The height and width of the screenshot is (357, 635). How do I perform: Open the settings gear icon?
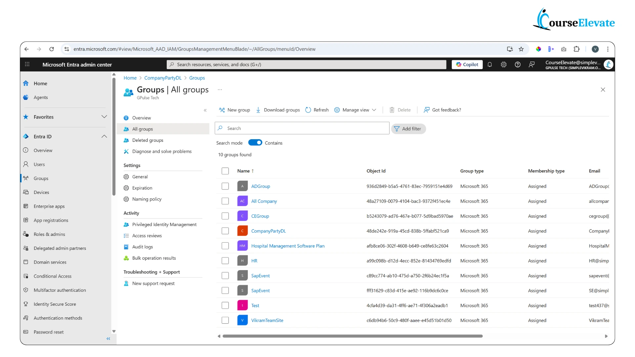pos(504,64)
